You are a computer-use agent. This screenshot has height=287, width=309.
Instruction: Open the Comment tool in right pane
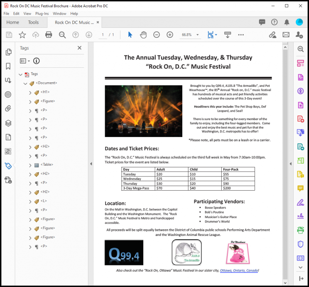click(300, 189)
